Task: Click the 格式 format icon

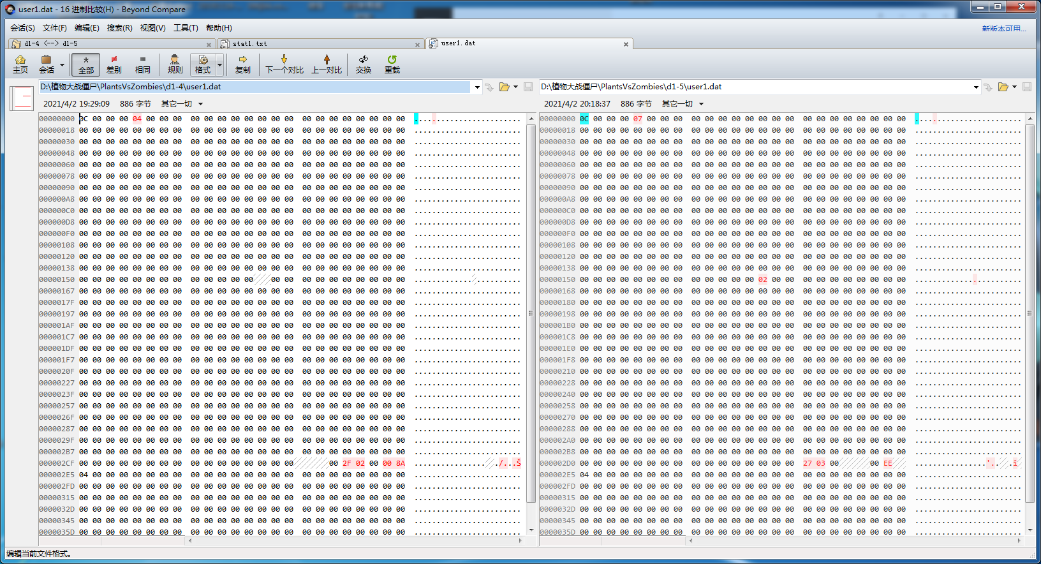Action: [x=203, y=64]
